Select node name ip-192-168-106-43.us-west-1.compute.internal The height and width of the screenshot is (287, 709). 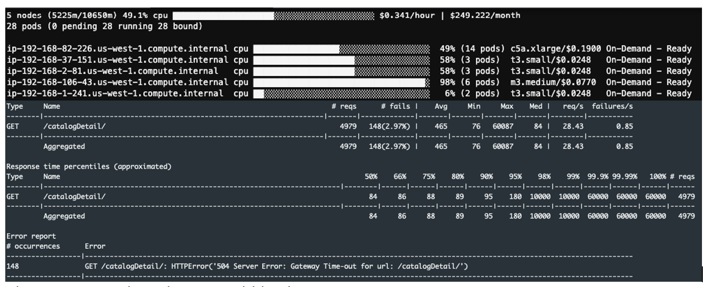click(117, 82)
